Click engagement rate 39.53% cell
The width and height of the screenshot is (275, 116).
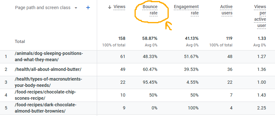point(191,70)
